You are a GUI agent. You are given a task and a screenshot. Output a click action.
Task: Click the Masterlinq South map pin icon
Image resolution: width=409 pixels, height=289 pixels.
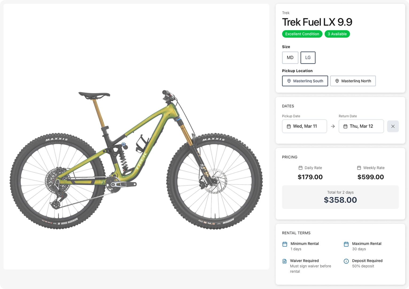click(289, 81)
